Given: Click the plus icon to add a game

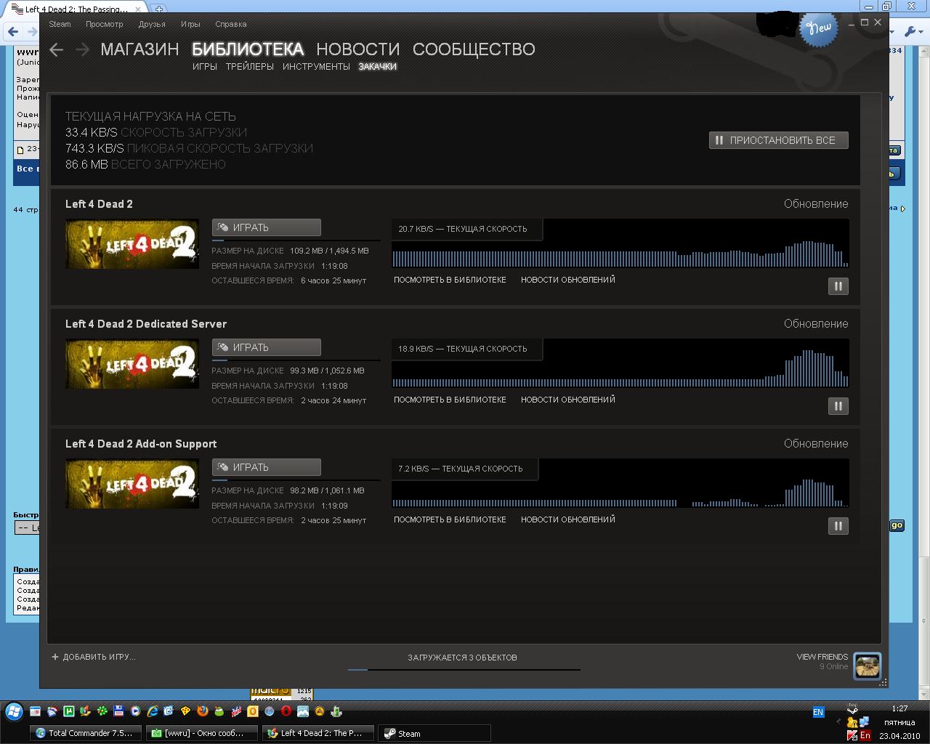Looking at the screenshot, I should 55,657.
